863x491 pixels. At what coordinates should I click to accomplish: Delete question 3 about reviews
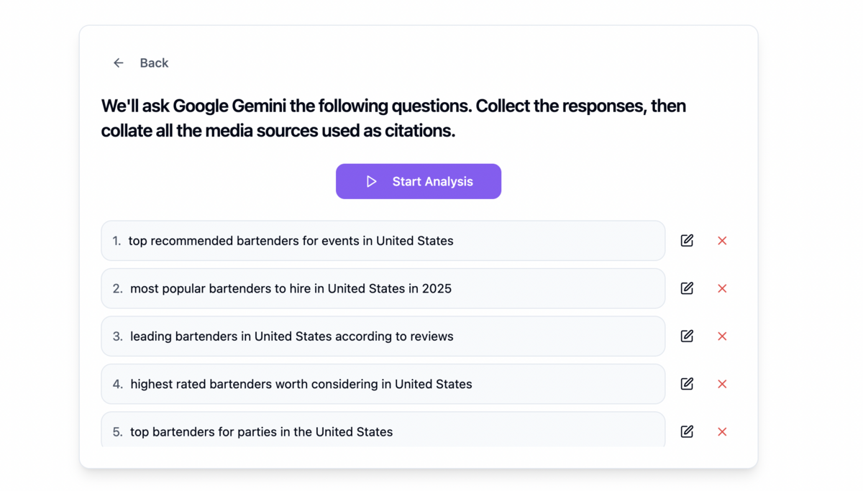coord(722,336)
